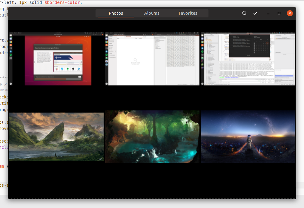Click $borders-color variable in background editor
This screenshot has width=304, height=208.
click(62, 2)
